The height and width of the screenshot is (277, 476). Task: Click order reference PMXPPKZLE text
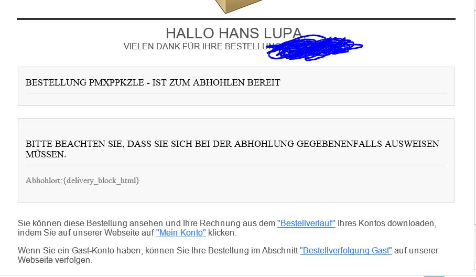pyautogui.click(x=116, y=82)
